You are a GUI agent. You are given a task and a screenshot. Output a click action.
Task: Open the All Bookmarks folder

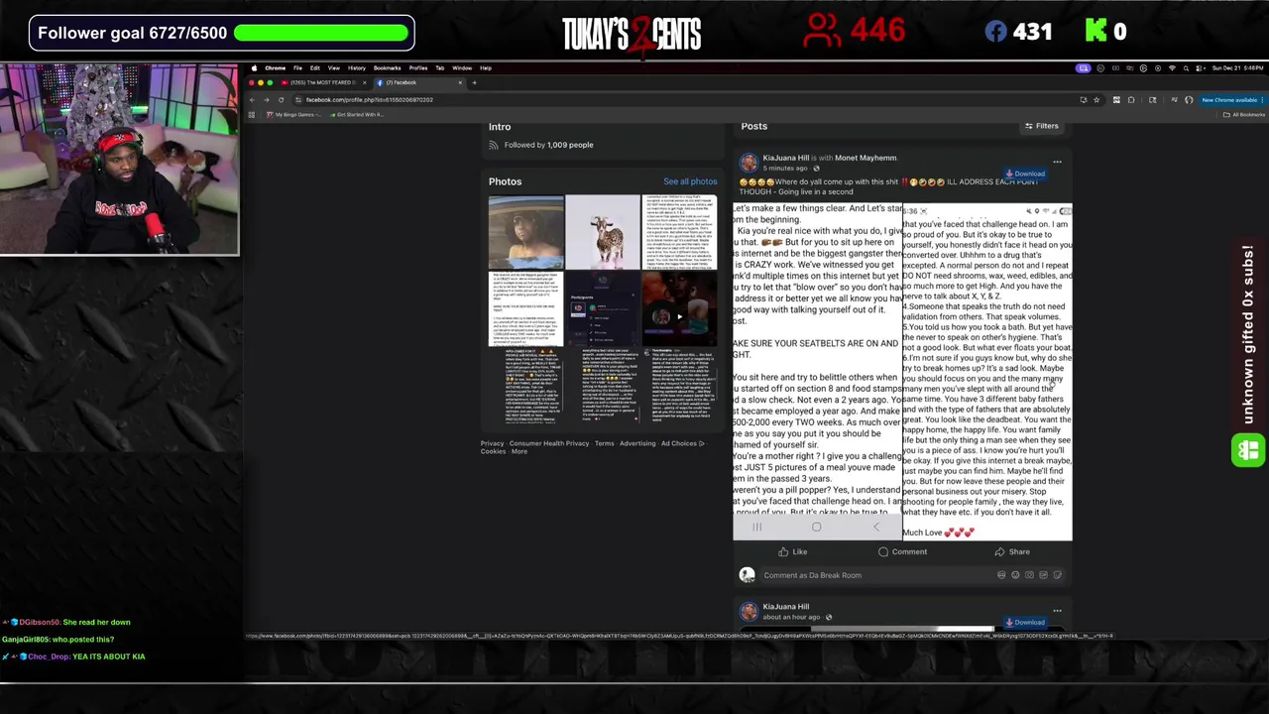point(1242,114)
